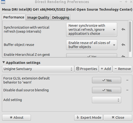This screenshot has width=133, height=123.
Task: Reset the vertical refresh synchronization setting
Action: click(x=123, y=30)
